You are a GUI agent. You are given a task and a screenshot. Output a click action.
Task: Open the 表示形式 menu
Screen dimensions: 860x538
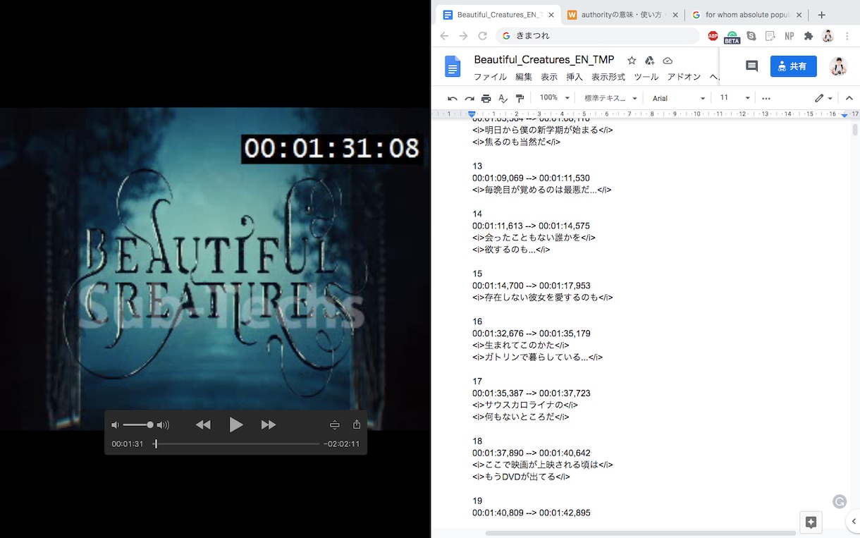(608, 77)
